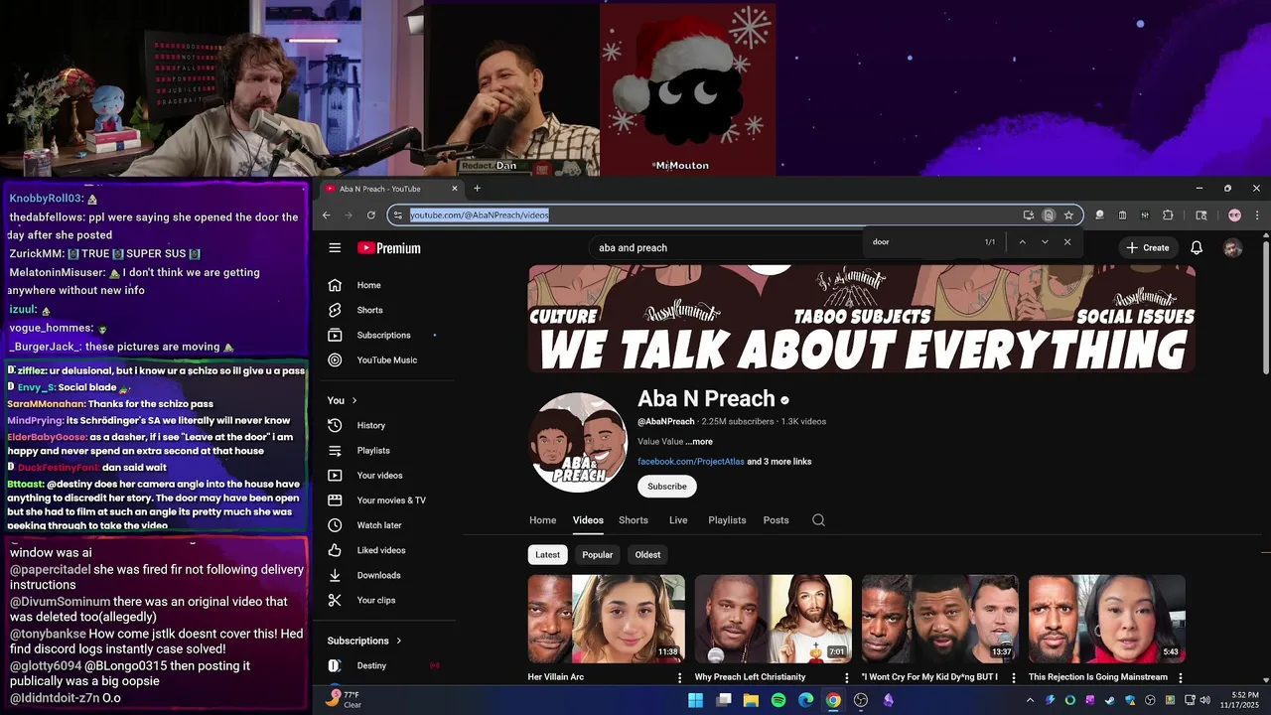Click the YouTube Premium logo
Image resolution: width=1271 pixels, height=715 pixels.
(x=389, y=248)
